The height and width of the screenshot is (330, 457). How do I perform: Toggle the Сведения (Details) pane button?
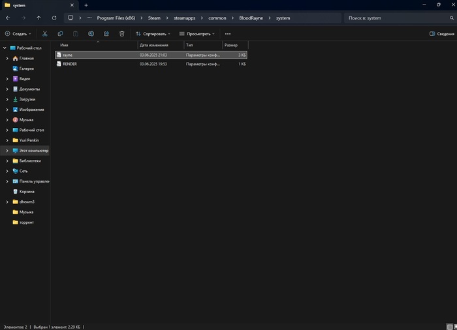click(x=442, y=33)
